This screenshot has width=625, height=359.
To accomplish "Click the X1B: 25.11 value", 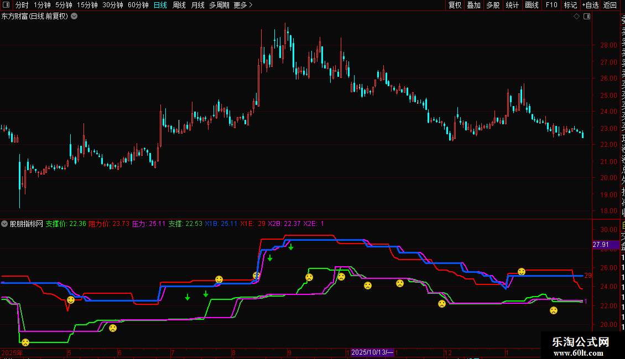I will tap(221, 224).
